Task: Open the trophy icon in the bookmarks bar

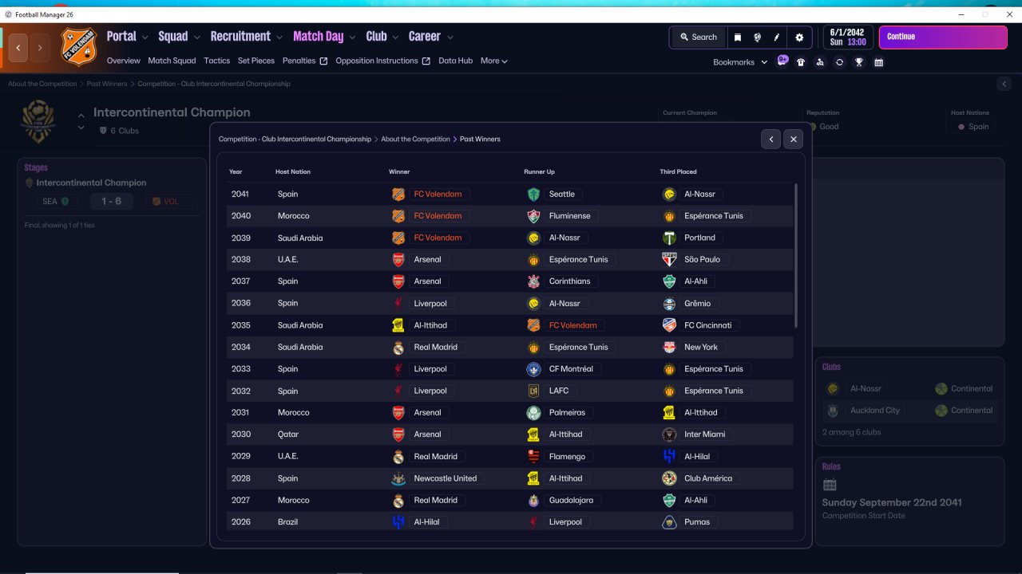Action: point(859,62)
